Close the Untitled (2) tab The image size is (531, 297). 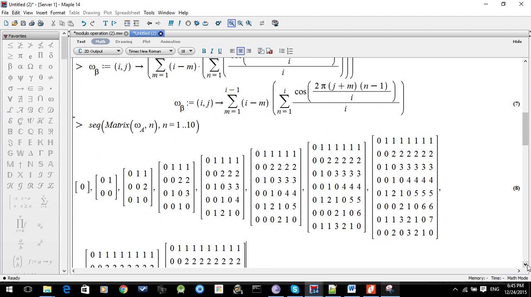[x=161, y=34]
